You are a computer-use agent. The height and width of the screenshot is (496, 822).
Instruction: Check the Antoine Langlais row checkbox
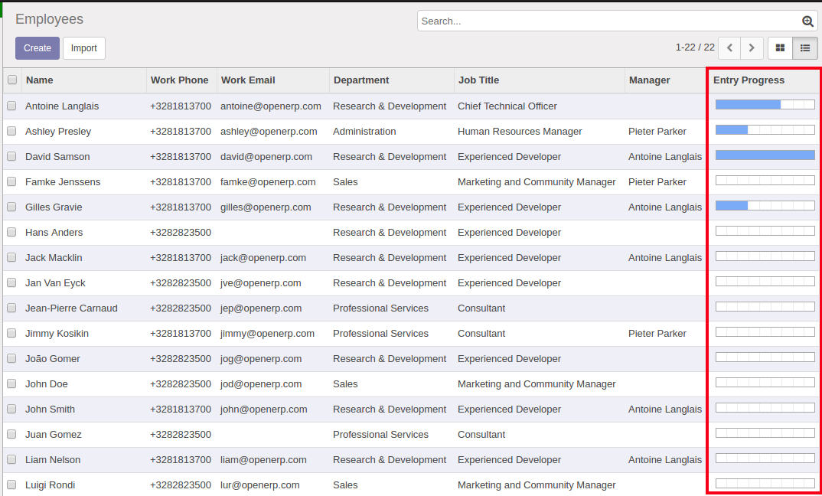tap(11, 106)
